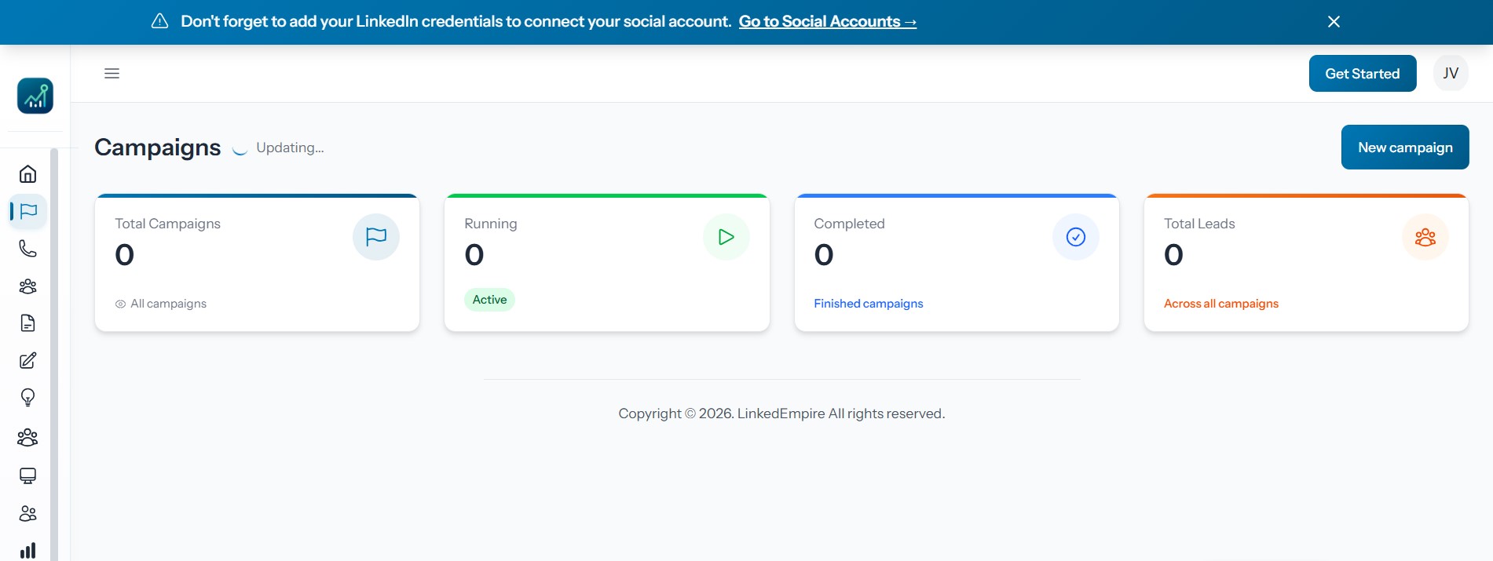Click the copyright LinkedEmpire footer text

(x=781, y=413)
